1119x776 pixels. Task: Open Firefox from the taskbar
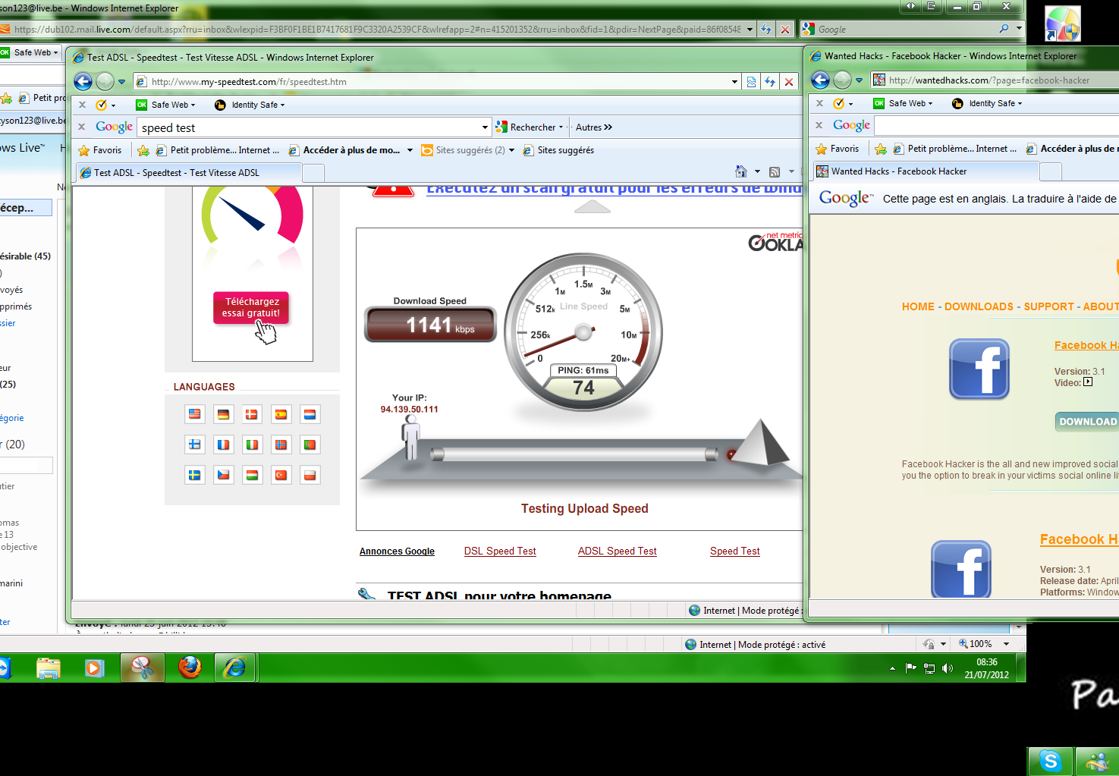tap(190, 668)
